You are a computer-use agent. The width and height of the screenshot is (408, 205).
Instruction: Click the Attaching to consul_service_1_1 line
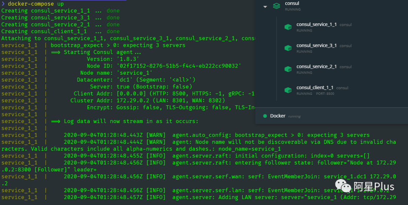pyautogui.click(x=128, y=38)
